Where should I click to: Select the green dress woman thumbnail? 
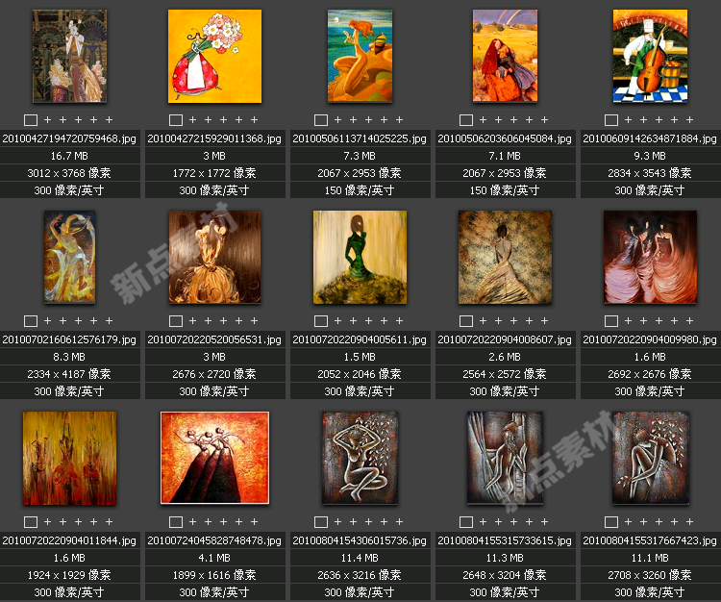coord(360,257)
